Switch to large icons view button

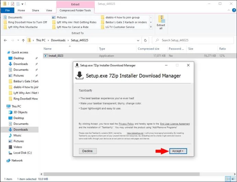pos(233,179)
